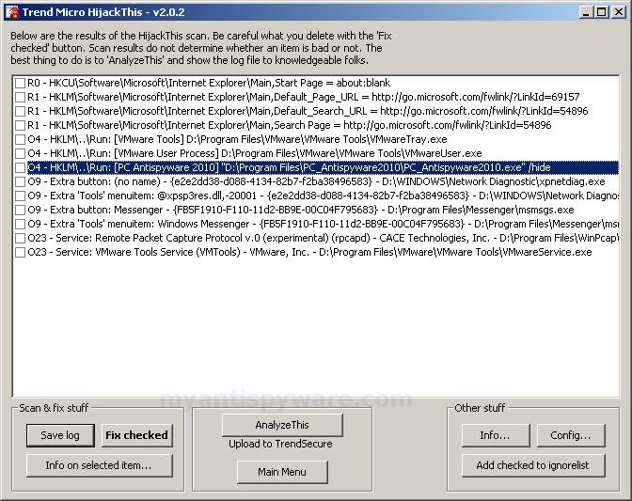Click the HijackThis title bar app icon
The height and width of the screenshot is (501, 632).
pos(12,12)
